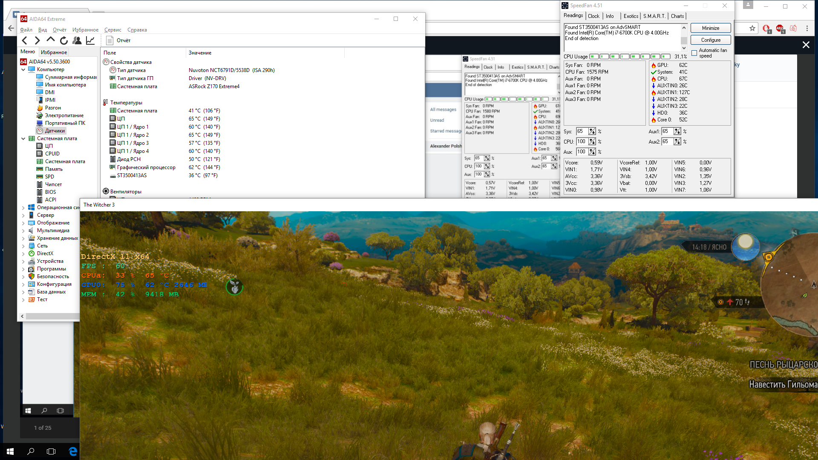Click the SpeedFan Configure button

[711, 40]
